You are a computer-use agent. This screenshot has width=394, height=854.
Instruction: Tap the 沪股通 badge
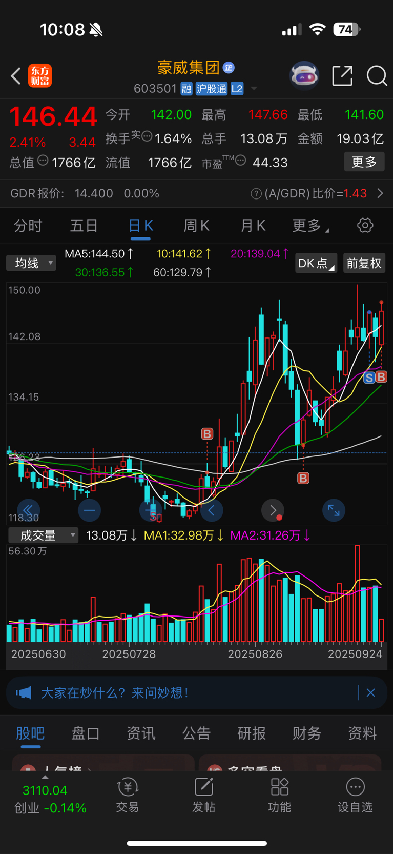coord(212,89)
